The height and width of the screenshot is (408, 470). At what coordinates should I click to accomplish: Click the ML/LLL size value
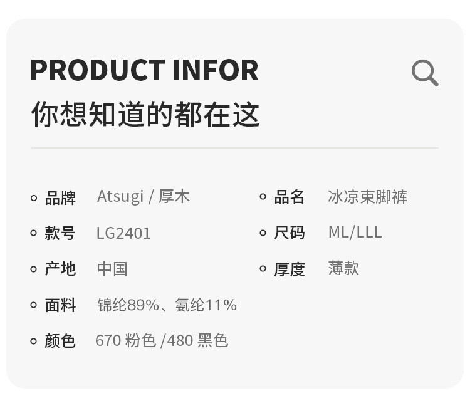pos(355,233)
